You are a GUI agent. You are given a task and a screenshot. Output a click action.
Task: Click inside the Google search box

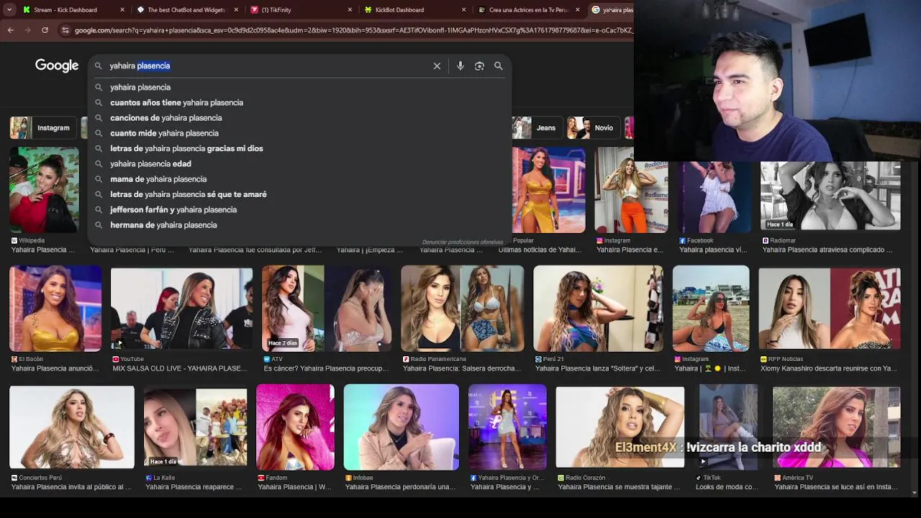click(x=266, y=65)
